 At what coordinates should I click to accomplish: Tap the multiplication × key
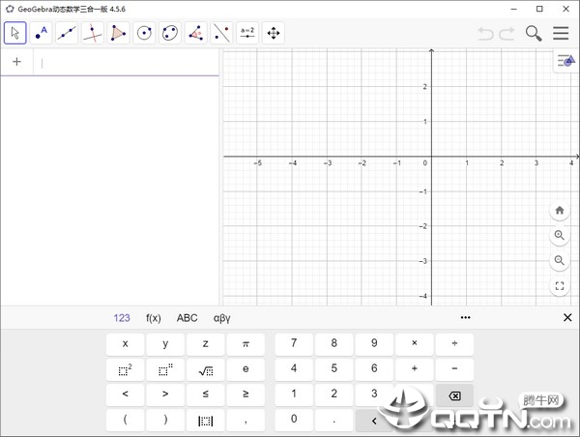pos(415,344)
